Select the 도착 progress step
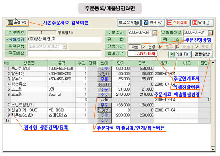The width and height of the screenshot is (220, 156). pyautogui.click(x=205, y=47)
